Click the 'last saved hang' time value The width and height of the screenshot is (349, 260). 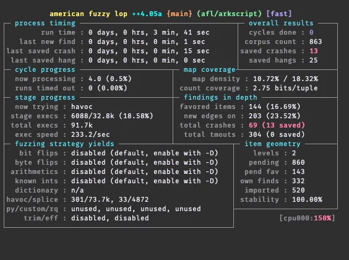[147, 60]
